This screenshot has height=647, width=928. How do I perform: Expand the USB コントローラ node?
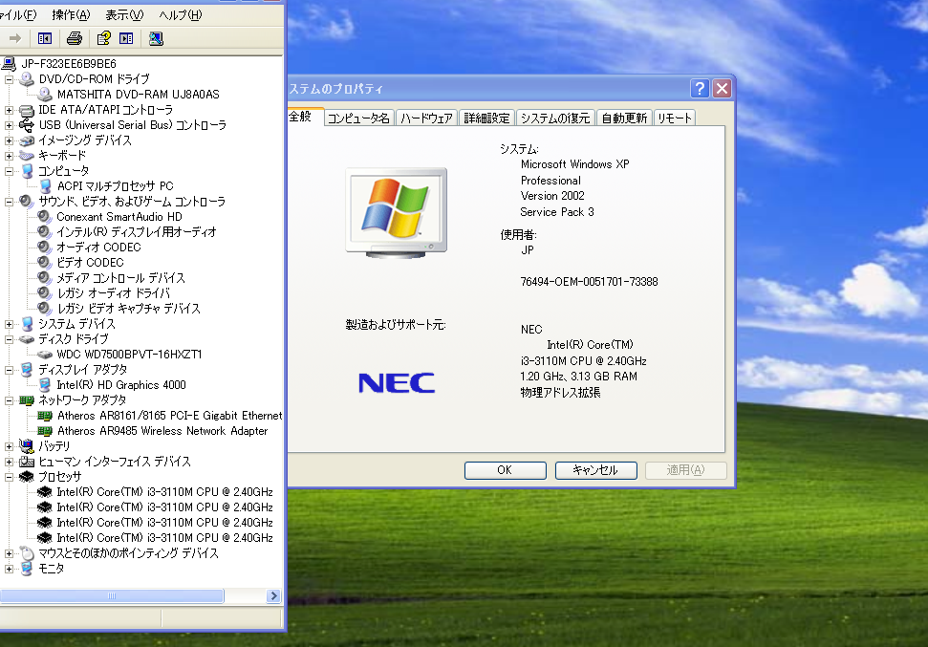point(9,125)
